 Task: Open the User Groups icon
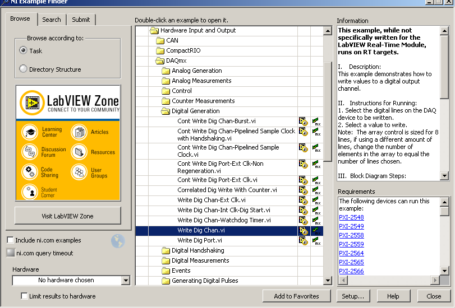[79, 172]
